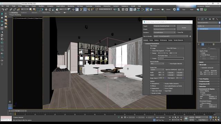Open the Renderer dropdown
The image size is (221, 124).
coord(164,32)
